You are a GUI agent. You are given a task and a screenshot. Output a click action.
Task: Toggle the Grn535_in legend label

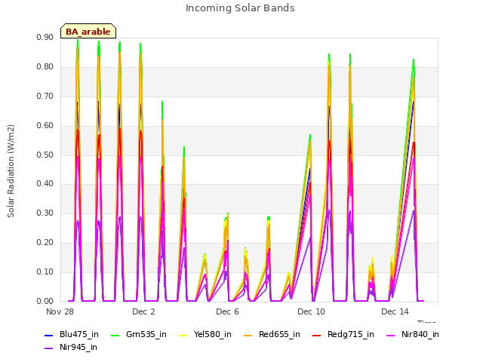(x=146, y=334)
